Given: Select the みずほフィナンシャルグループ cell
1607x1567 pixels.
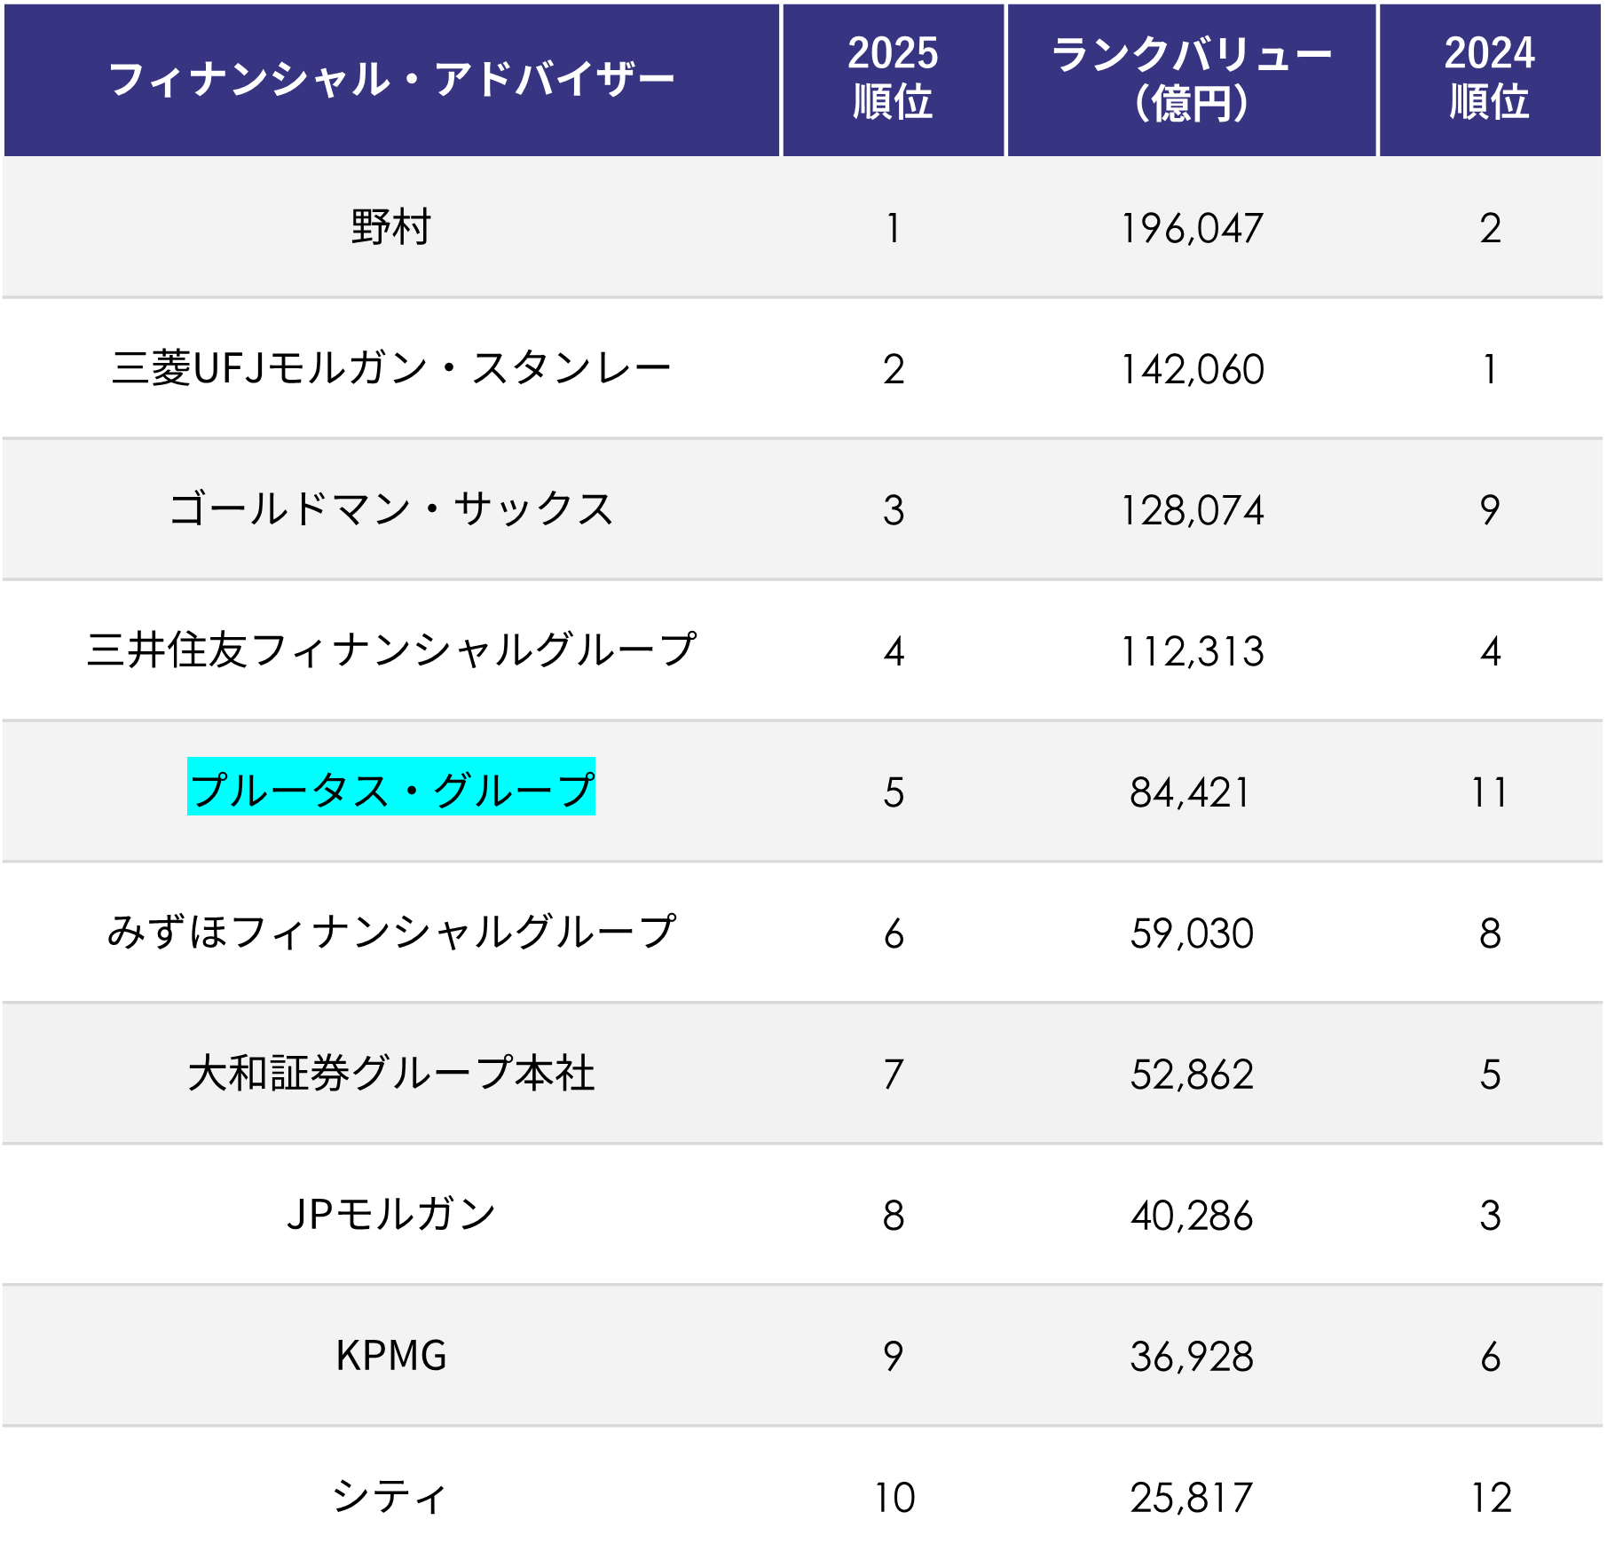Looking at the screenshot, I should click(x=391, y=933).
